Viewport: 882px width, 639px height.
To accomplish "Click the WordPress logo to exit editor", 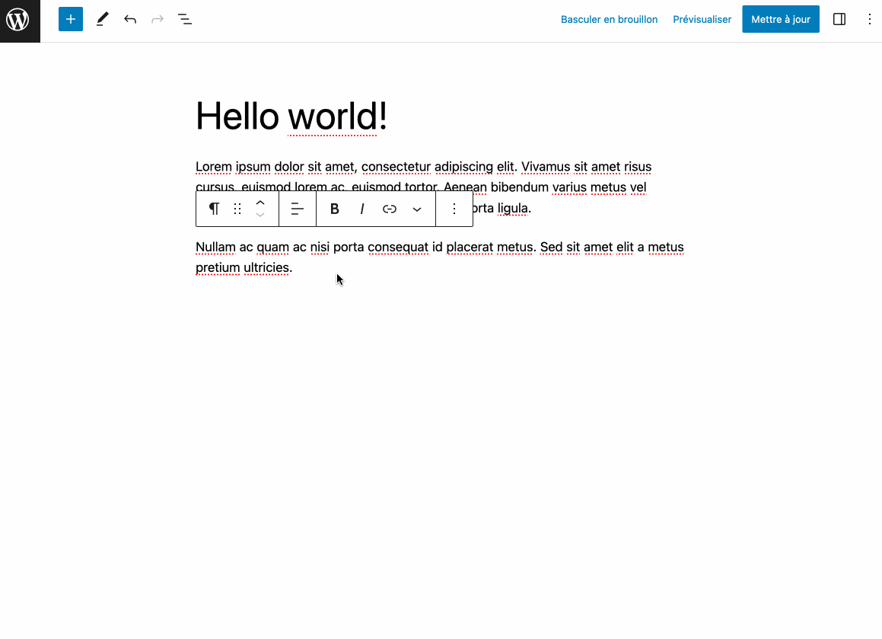I will (20, 20).
